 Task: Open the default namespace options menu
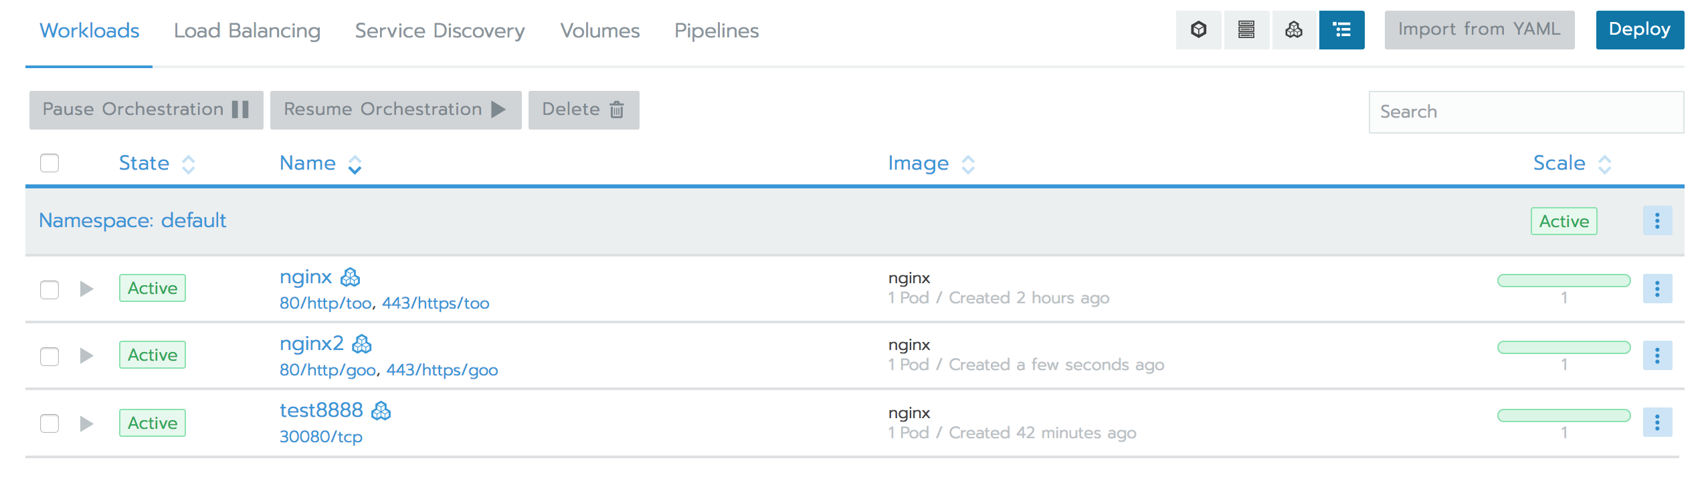1658,220
